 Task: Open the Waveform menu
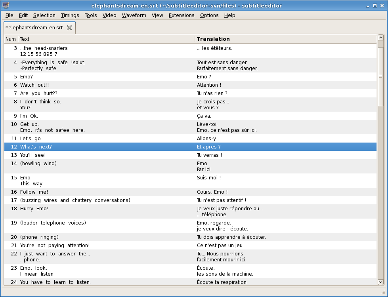134,15
